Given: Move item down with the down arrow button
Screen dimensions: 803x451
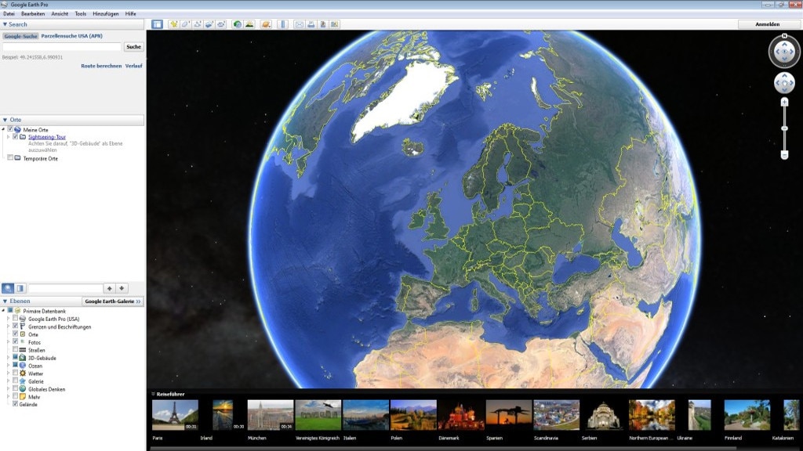Looking at the screenshot, I should [122, 288].
